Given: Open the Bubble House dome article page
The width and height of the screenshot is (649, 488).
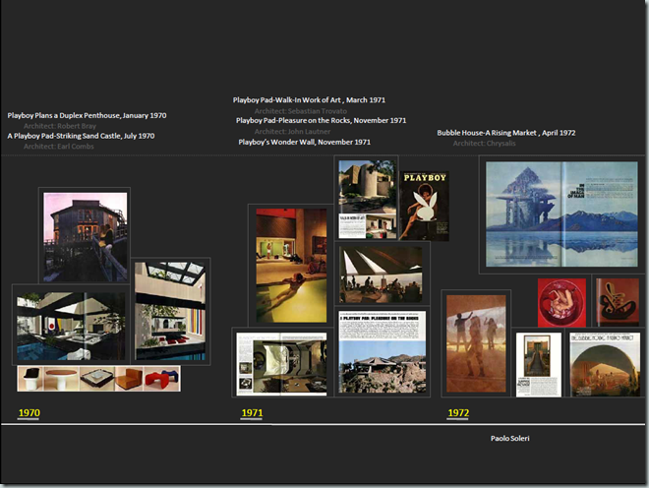Looking at the screenshot, I should point(605,365).
